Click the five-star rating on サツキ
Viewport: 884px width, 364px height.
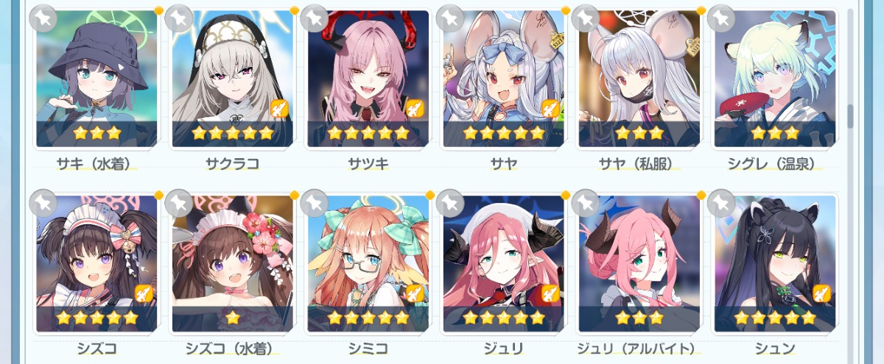(368, 133)
